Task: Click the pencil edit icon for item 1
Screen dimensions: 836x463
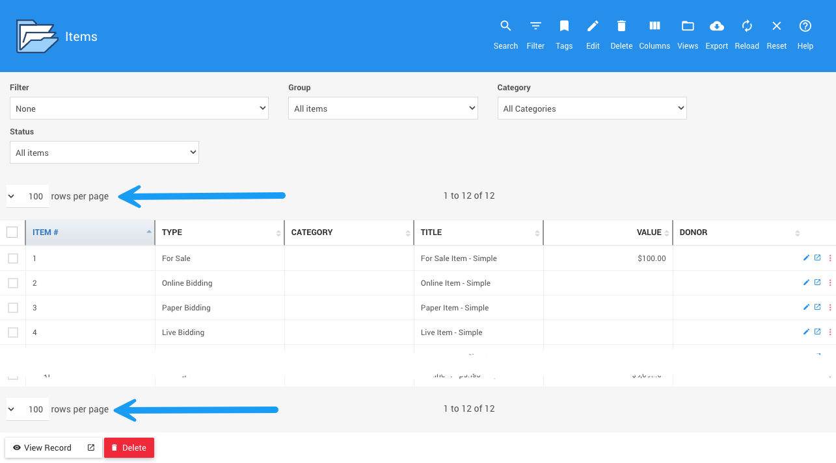Action: point(807,258)
